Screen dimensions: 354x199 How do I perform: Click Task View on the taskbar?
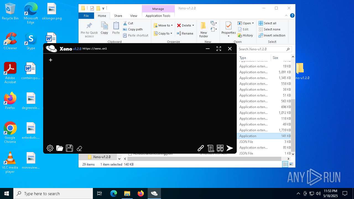coord(100,193)
